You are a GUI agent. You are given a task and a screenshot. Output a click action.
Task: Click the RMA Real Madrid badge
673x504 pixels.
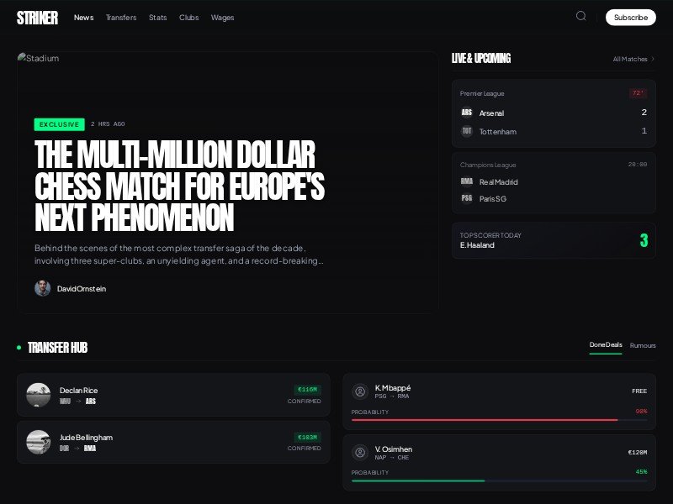pos(466,181)
